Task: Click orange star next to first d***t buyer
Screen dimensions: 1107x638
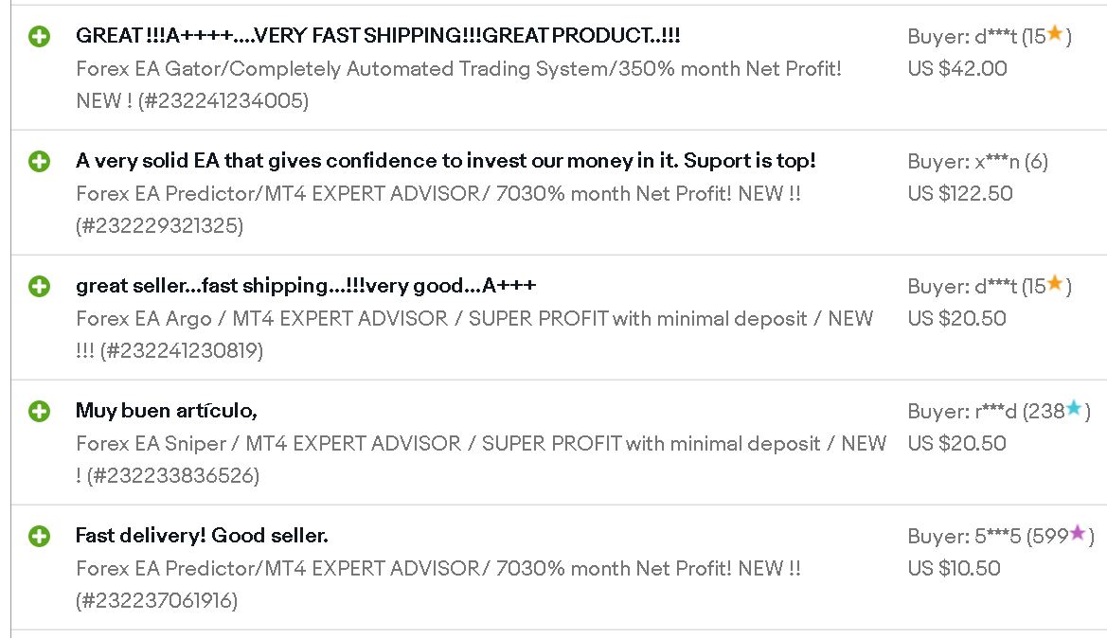Action: tap(1055, 33)
